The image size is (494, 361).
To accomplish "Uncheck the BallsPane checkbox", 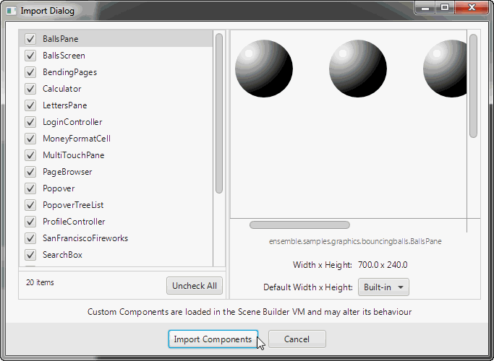I will coord(30,39).
